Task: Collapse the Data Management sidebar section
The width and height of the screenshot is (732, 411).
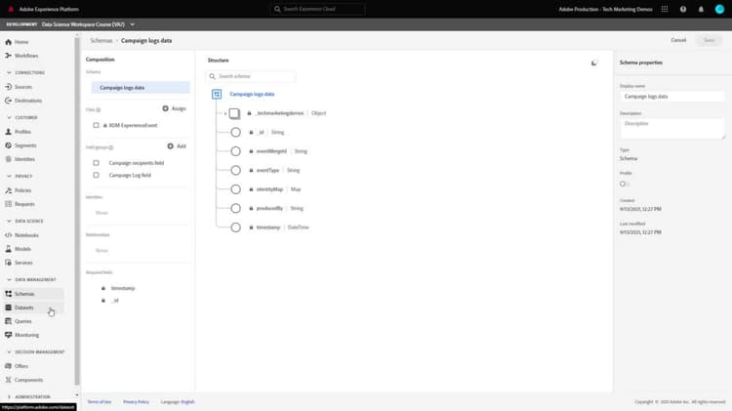Action: coord(9,279)
